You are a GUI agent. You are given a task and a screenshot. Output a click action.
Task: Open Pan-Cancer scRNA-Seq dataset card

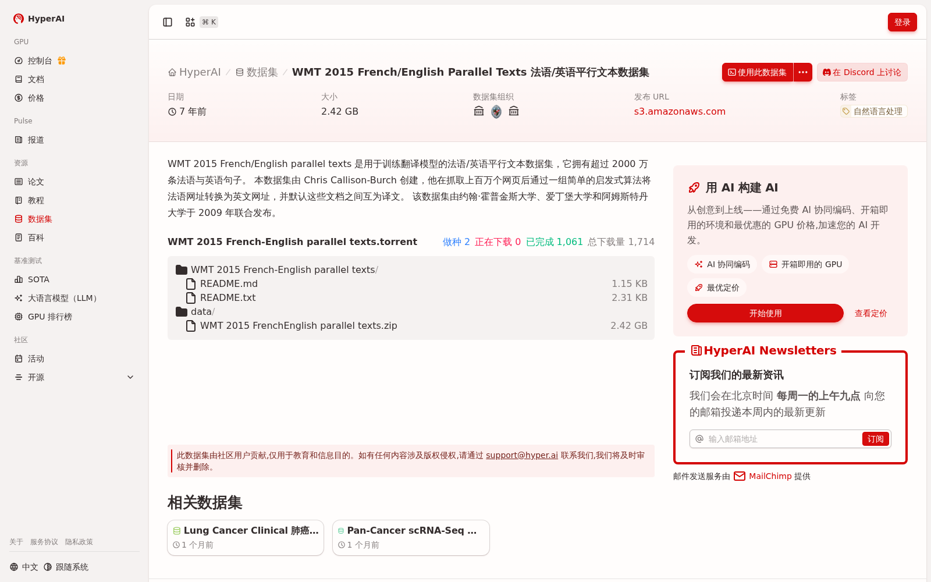[411, 538]
